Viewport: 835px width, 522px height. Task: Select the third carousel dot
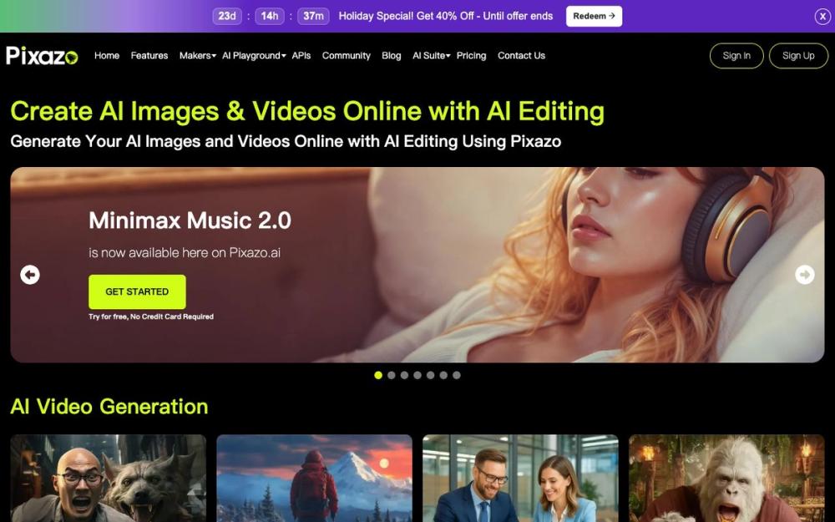point(404,375)
